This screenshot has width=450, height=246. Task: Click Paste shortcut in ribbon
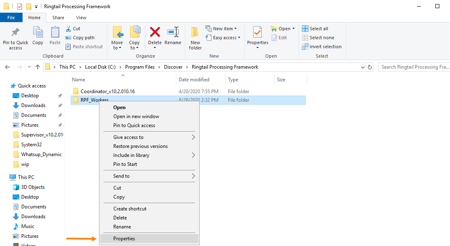coord(84,47)
